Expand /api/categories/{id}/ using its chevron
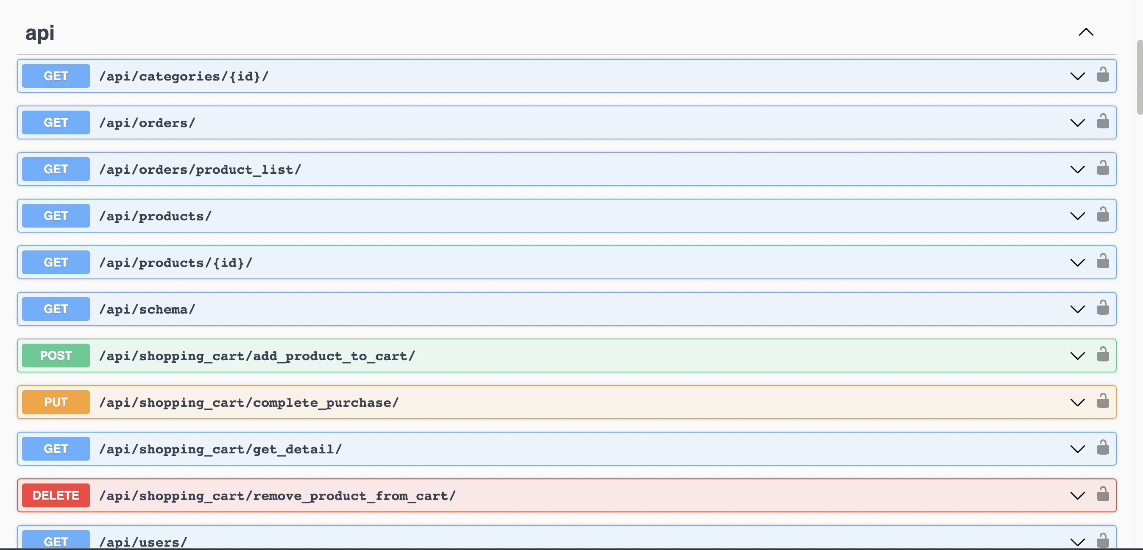 coord(1077,76)
